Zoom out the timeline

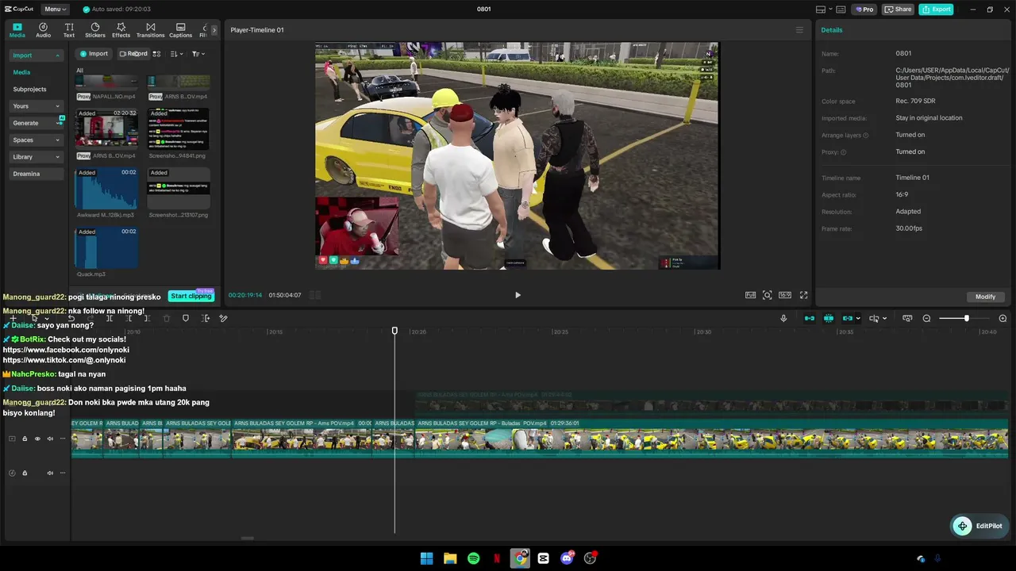pos(926,319)
